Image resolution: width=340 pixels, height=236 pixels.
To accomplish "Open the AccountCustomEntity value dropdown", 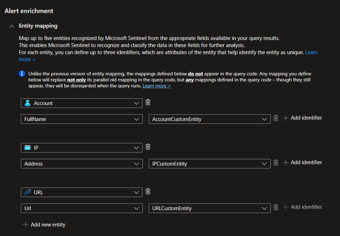I will coord(210,119).
